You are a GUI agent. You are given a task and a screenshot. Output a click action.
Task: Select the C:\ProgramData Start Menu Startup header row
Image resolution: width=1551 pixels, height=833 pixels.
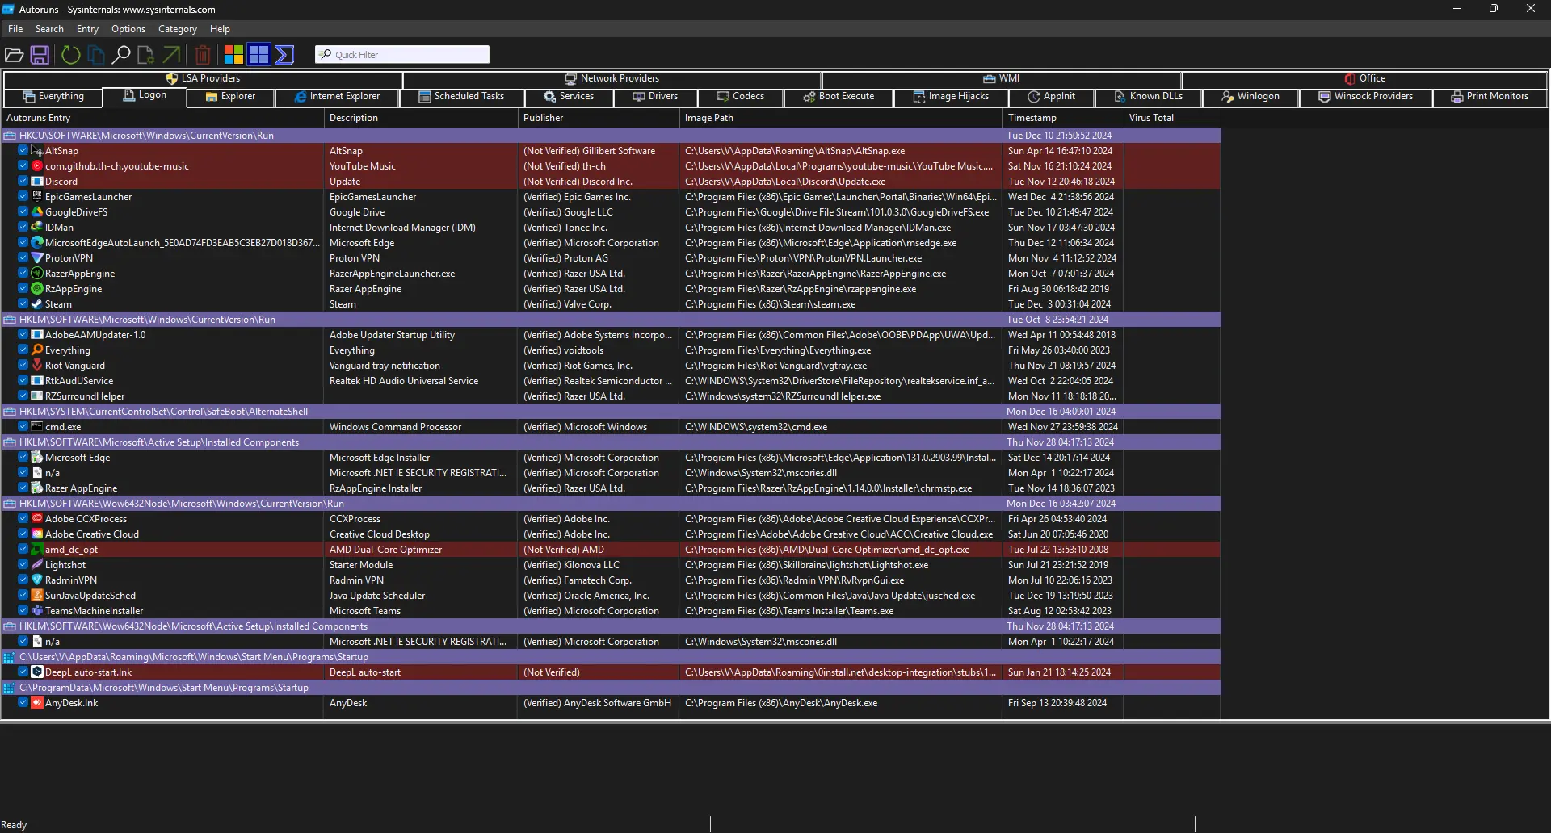pos(611,688)
